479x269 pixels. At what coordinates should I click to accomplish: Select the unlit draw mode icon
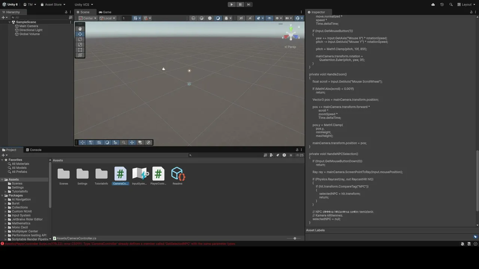pos(210,18)
